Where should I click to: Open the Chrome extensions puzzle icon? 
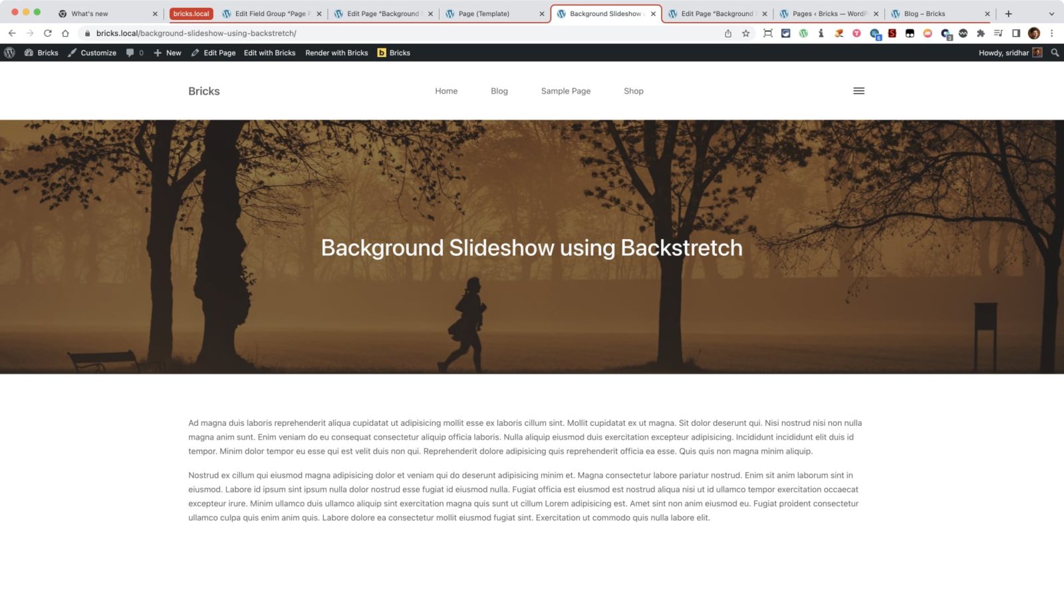pos(980,33)
